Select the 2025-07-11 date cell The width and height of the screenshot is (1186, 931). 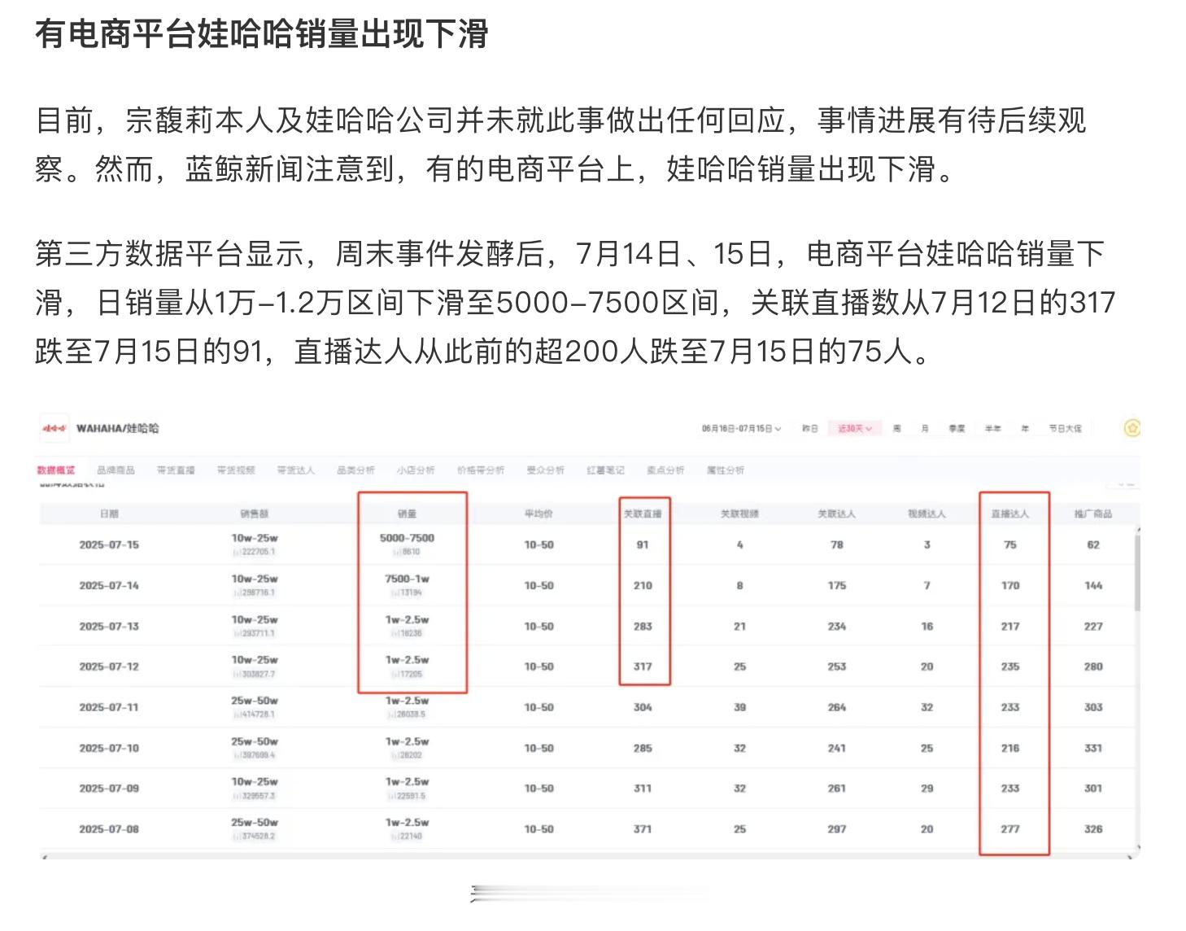pos(109,707)
